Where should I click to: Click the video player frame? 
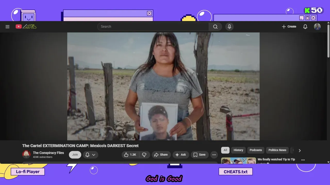tap(163, 86)
